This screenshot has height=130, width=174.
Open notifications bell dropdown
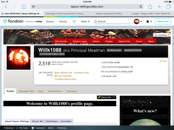[x=149, y=21]
